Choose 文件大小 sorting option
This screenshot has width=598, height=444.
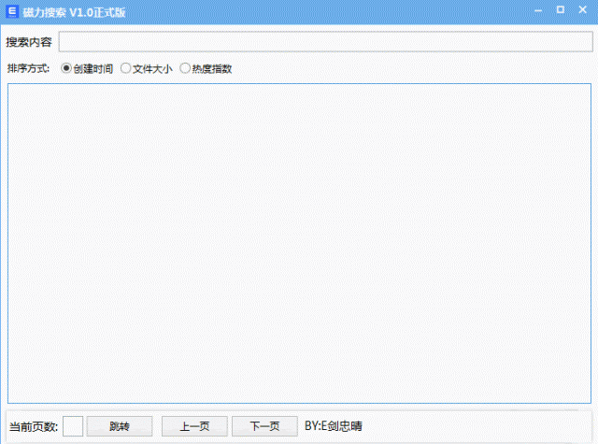126,68
